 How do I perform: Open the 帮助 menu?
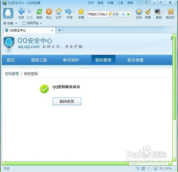point(130,3)
